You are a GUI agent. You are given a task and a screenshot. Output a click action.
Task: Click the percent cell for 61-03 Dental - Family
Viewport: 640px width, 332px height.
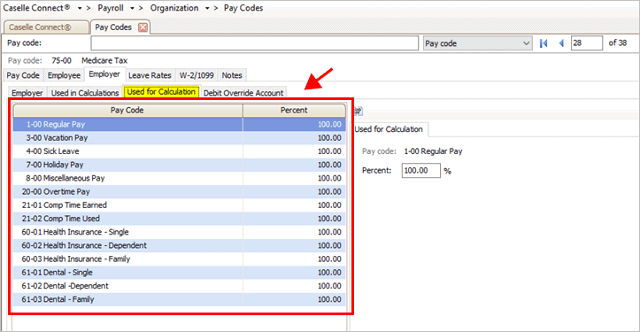click(294, 299)
